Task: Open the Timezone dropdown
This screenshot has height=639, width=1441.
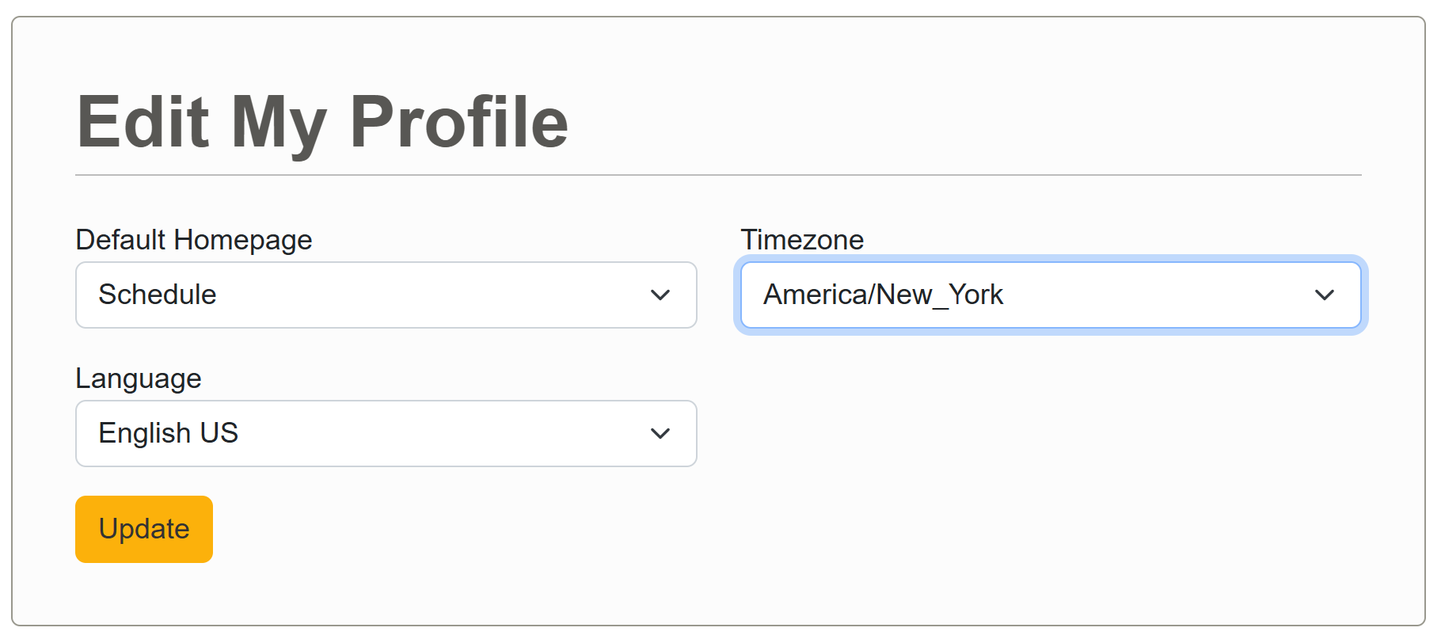Action: [1050, 295]
